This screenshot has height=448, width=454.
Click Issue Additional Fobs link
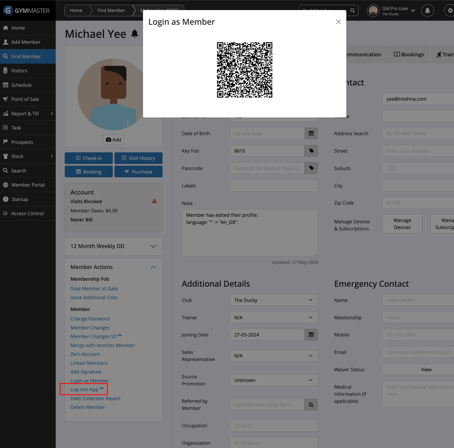(94, 298)
